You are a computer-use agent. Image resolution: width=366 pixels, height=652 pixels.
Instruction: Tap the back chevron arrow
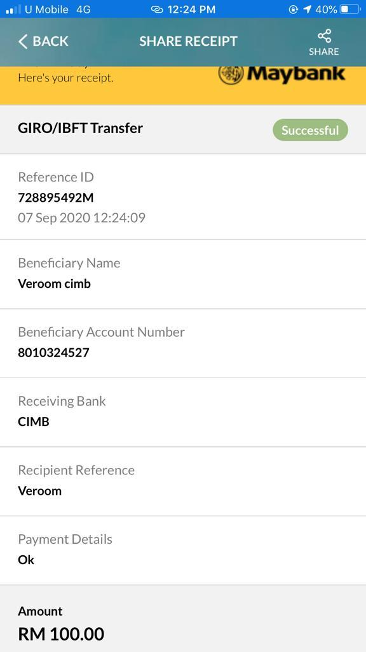click(x=23, y=41)
